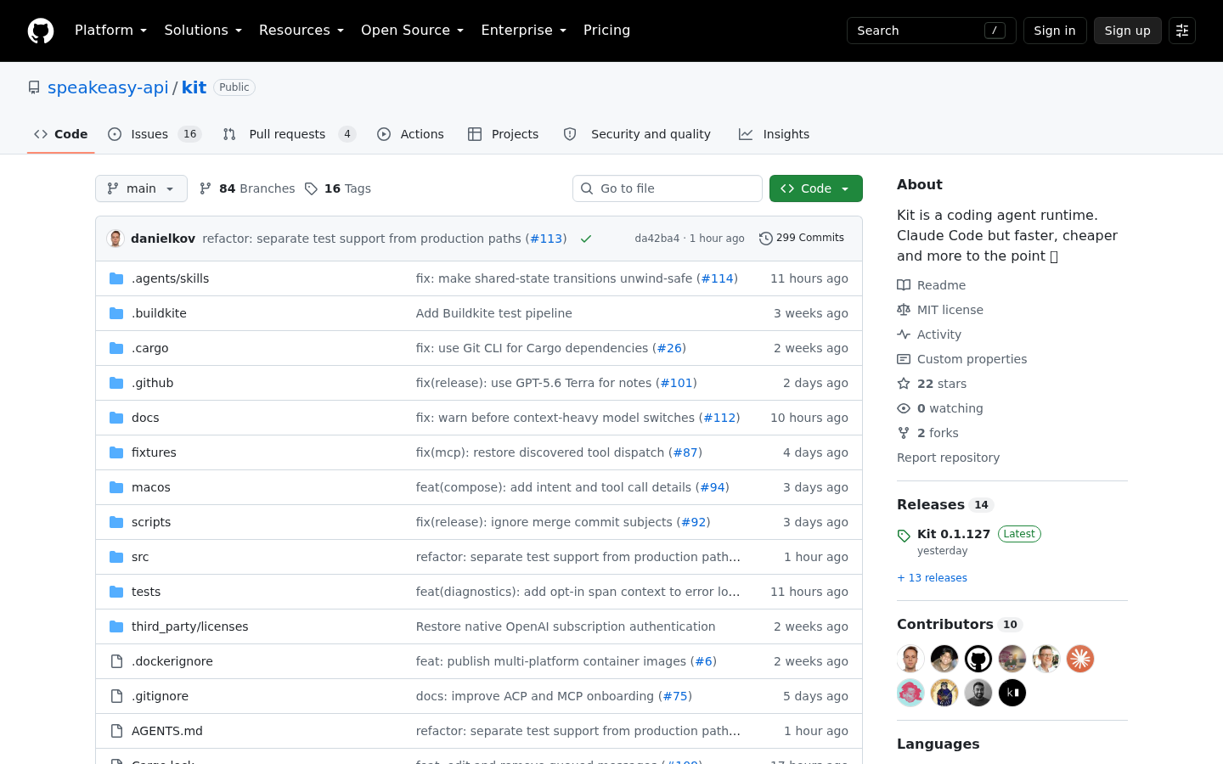The height and width of the screenshot is (764, 1223).
Task: Open the .cargo folder
Action: pos(150,348)
